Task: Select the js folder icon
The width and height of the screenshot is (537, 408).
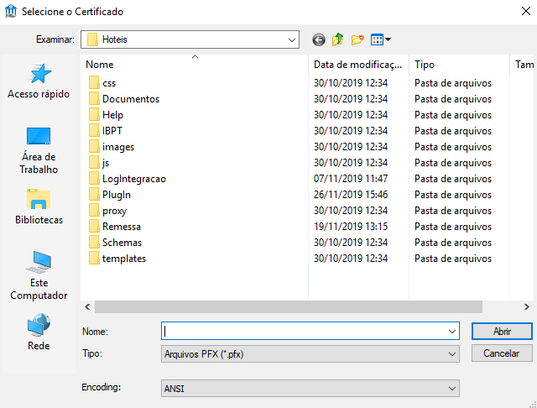Action: pyautogui.click(x=94, y=163)
